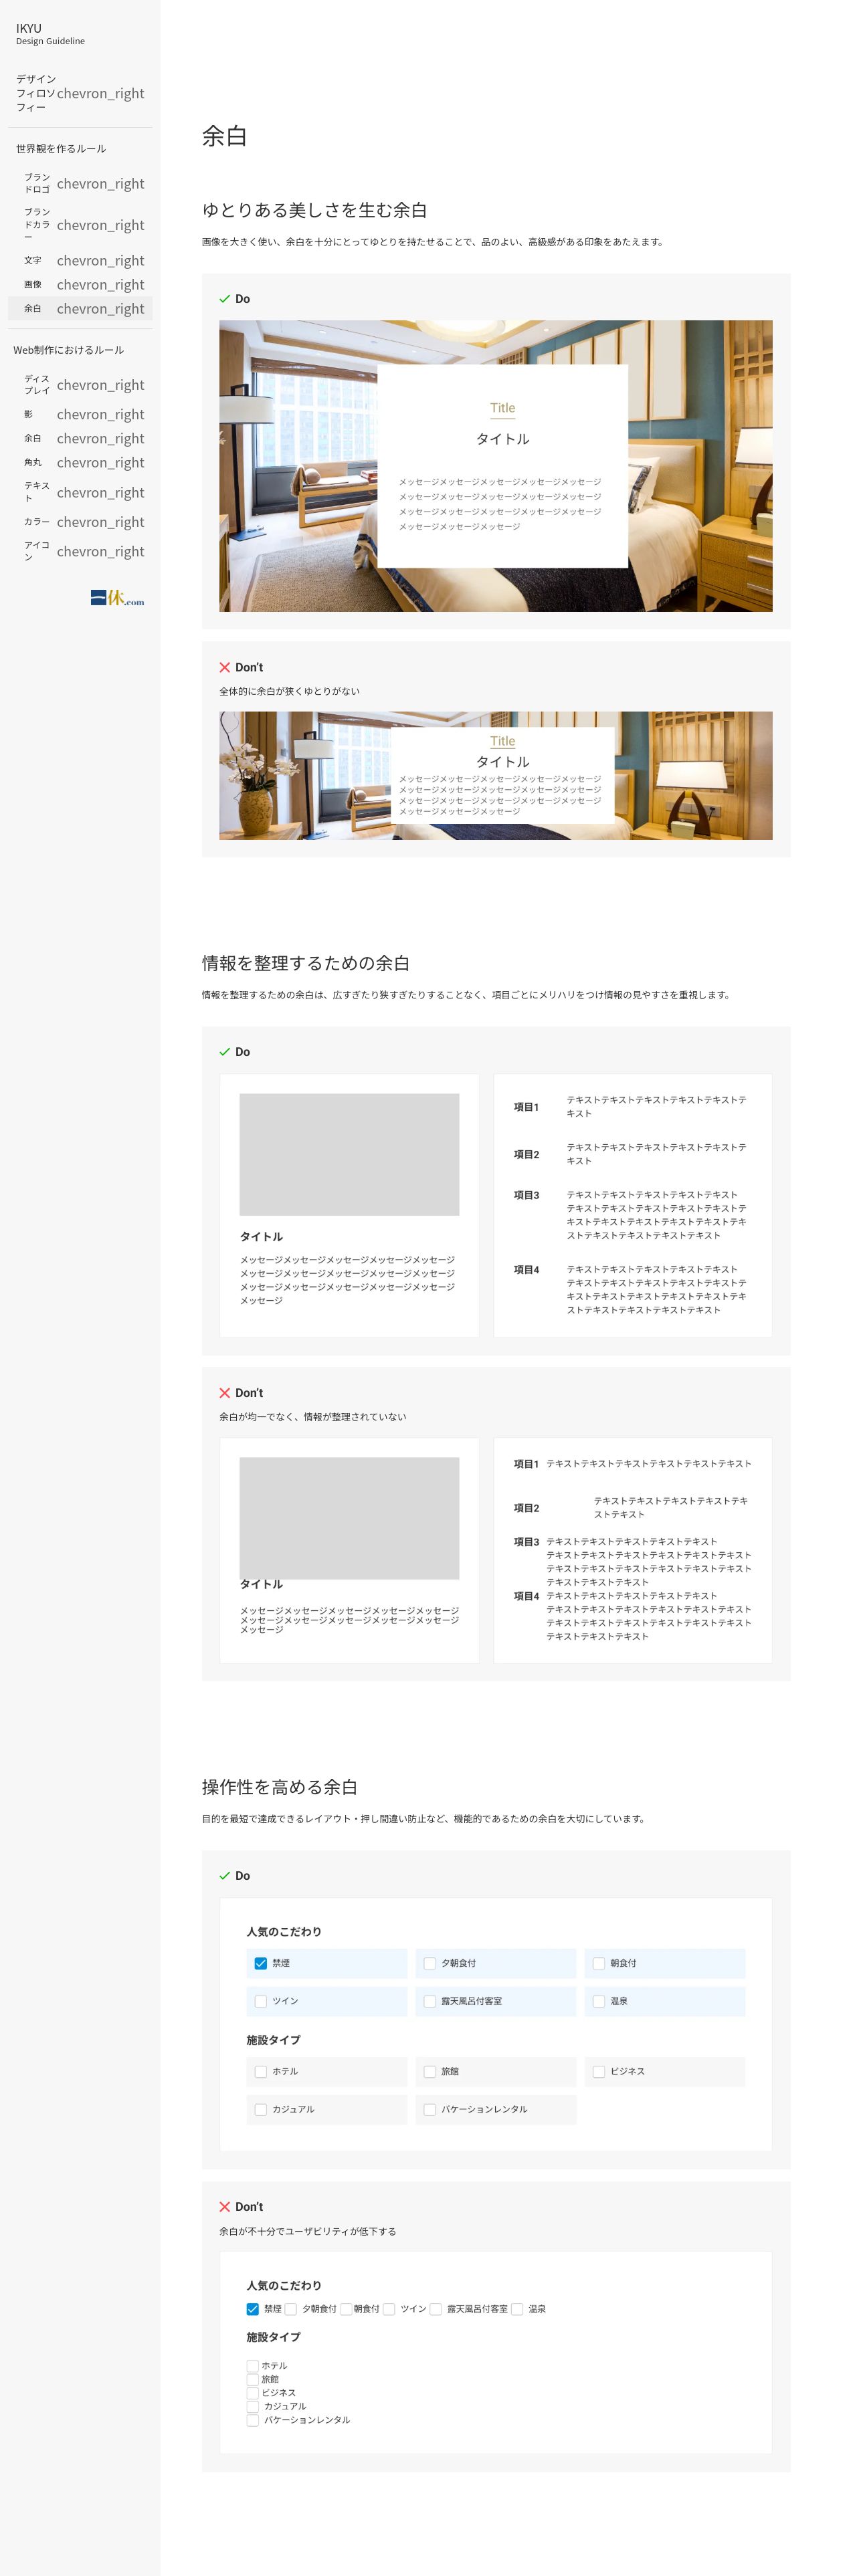This screenshot has height=2576, width=859.
Task: Check 旅館 in the Do example
Action: click(430, 2071)
